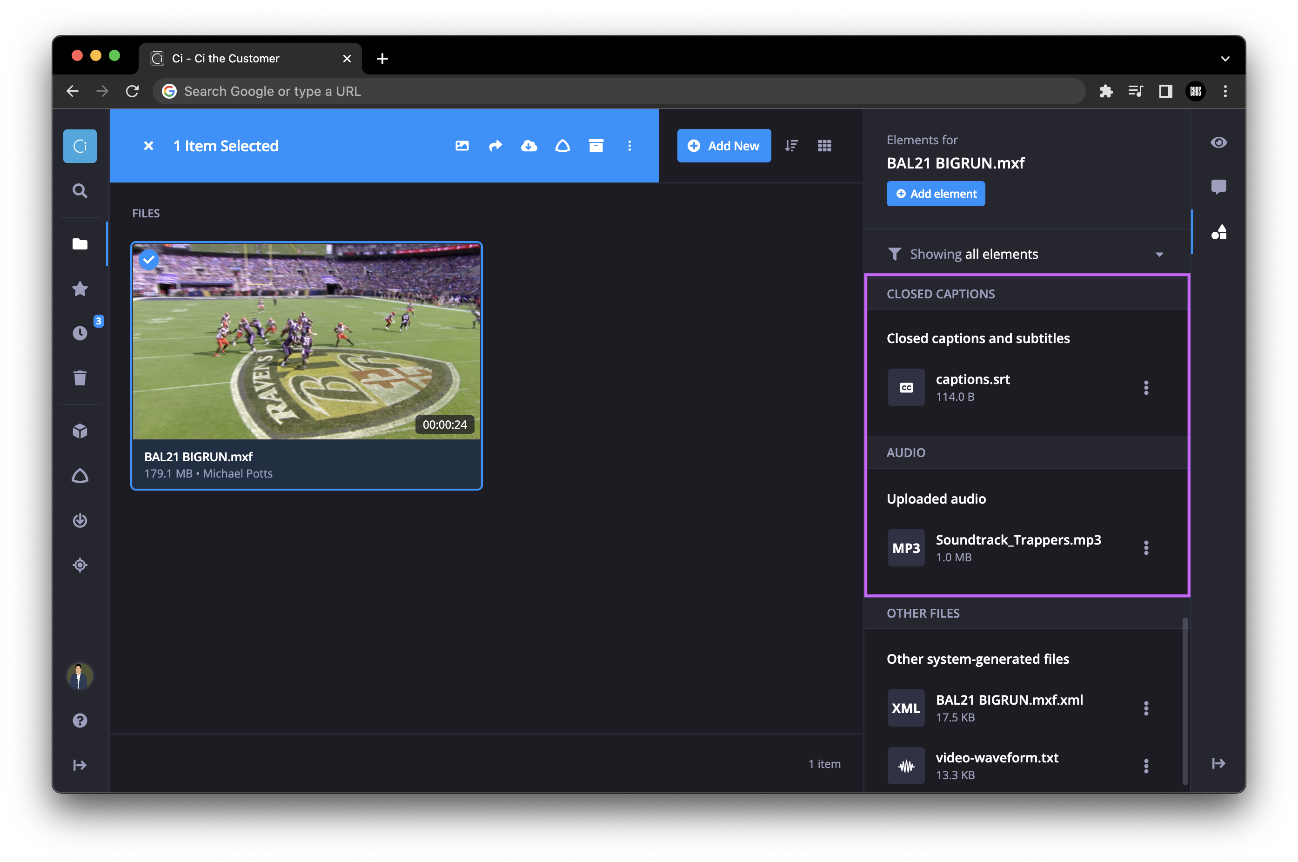Open the tab search chevron

[1225, 58]
